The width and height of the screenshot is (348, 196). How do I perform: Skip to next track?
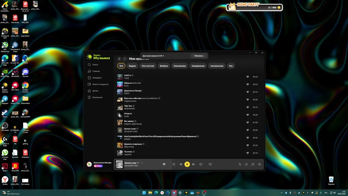tap(193, 164)
